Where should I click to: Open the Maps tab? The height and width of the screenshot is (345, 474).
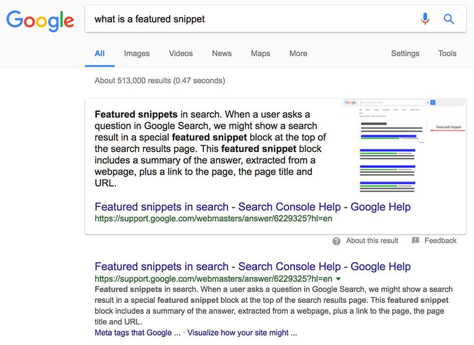[261, 54]
